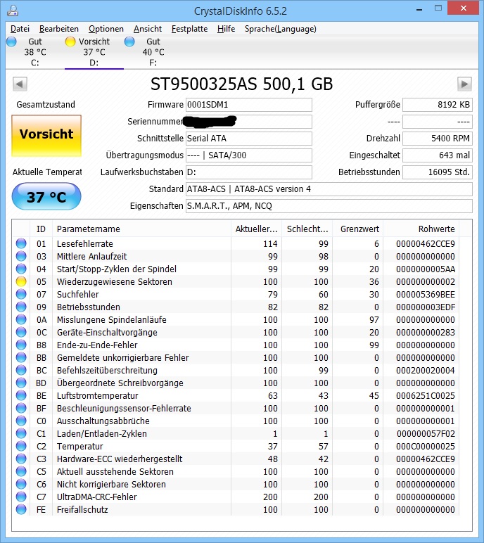Image resolution: width=484 pixels, height=543 pixels.
Task: Click status icon of Misslungene Spindelanläufe row
Action: click(21, 319)
